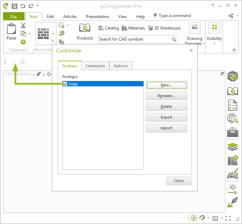Screen dimensions: 242x224
Task: Open the pen tool dropdown in viewport
Action: pos(44,75)
